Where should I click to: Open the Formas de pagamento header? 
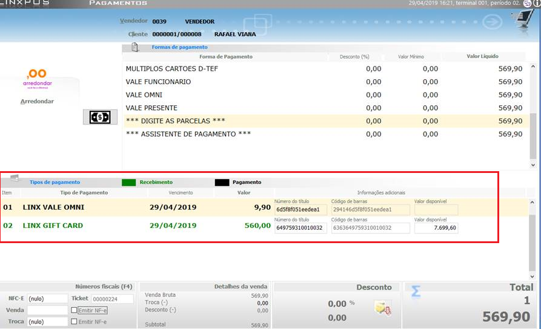[179, 47]
